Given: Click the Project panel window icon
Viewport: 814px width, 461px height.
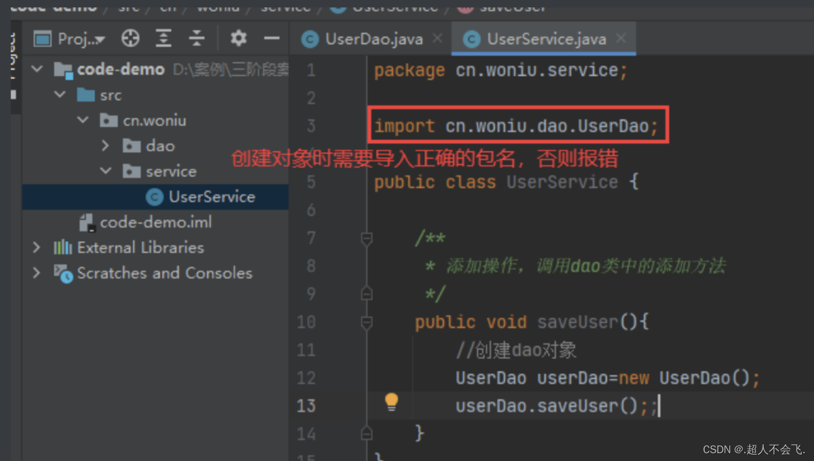Looking at the screenshot, I should 42,39.
